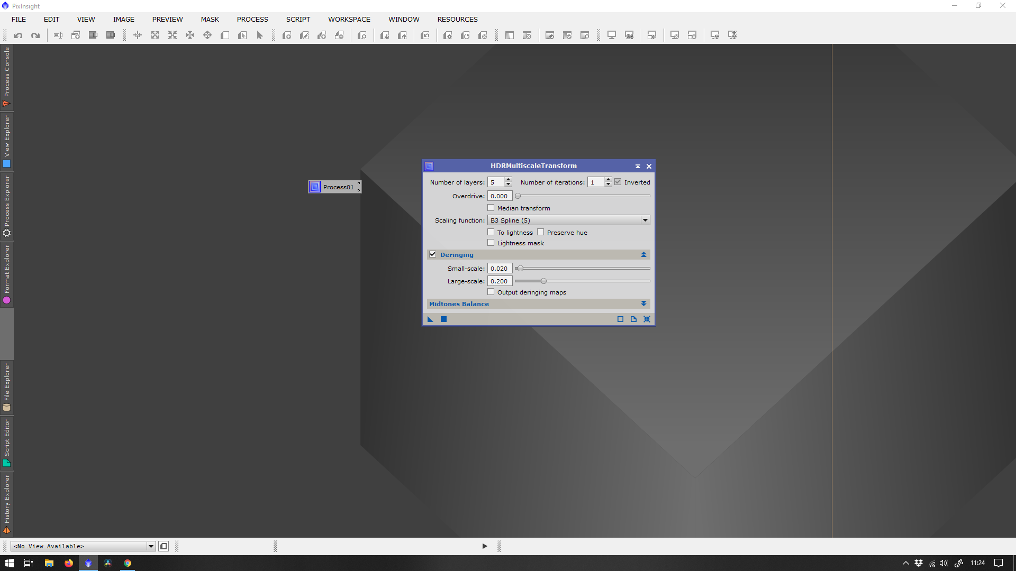
Task: Click the preview icon with magnifying glass
Action: coord(362,35)
